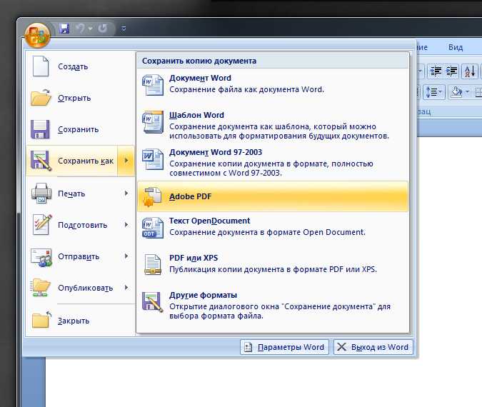Select Шаблон Word title text
The width and height of the screenshot is (482, 407).
pyautogui.click(x=196, y=115)
